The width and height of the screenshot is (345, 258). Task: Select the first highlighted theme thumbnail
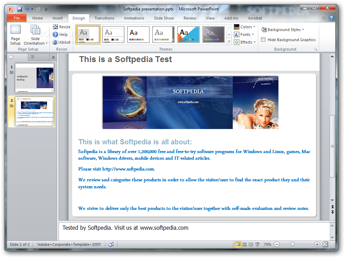click(88, 34)
